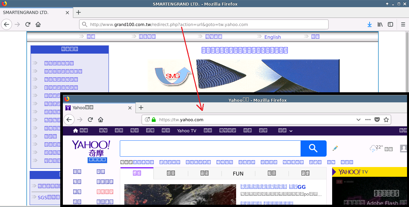
Task: Go Home in Yahoo window
Action: pyautogui.click(x=101, y=120)
